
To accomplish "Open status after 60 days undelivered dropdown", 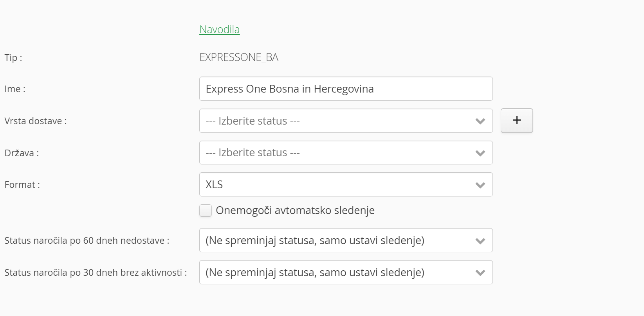I will pos(333,240).
